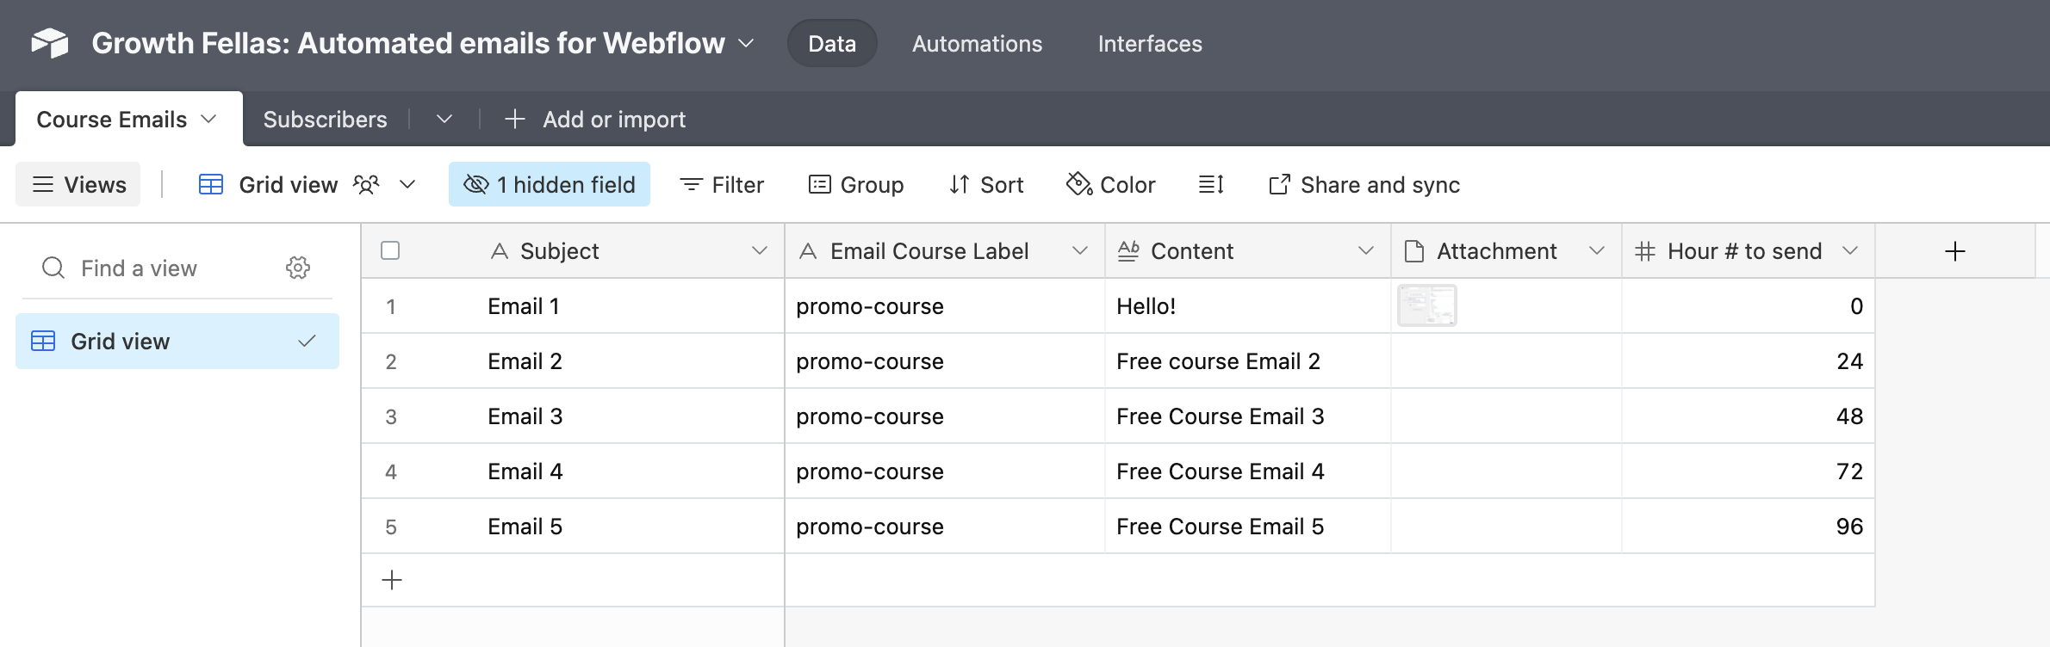This screenshot has width=2050, height=647.
Task: Open the Subject column dropdown arrow
Action: click(760, 251)
